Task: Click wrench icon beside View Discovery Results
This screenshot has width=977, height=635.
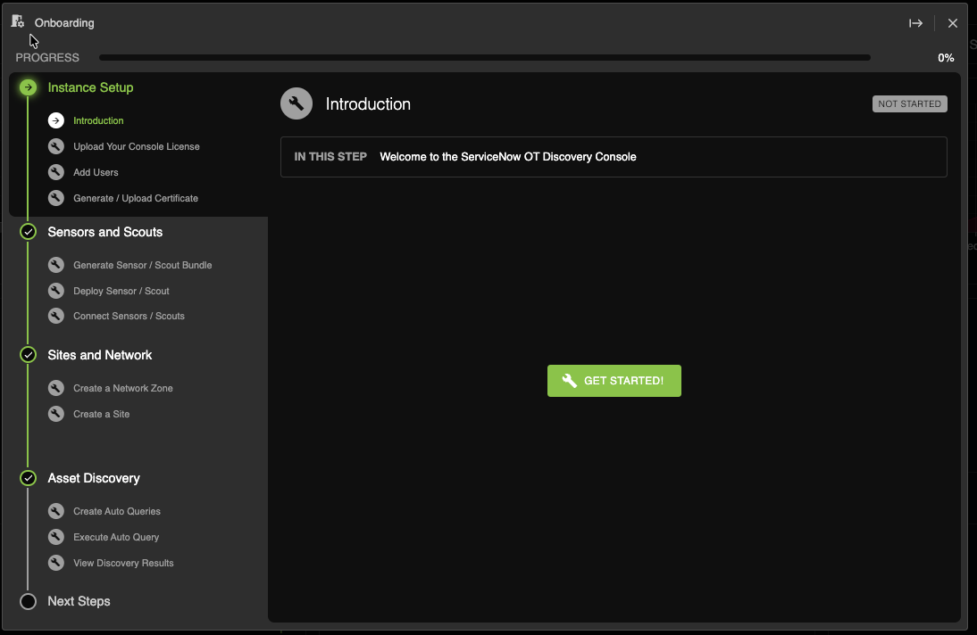Action: click(56, 563)
